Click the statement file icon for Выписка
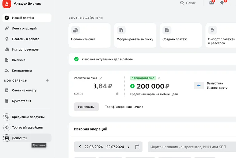Screen dimensions: 236x158 coord(7,60)
